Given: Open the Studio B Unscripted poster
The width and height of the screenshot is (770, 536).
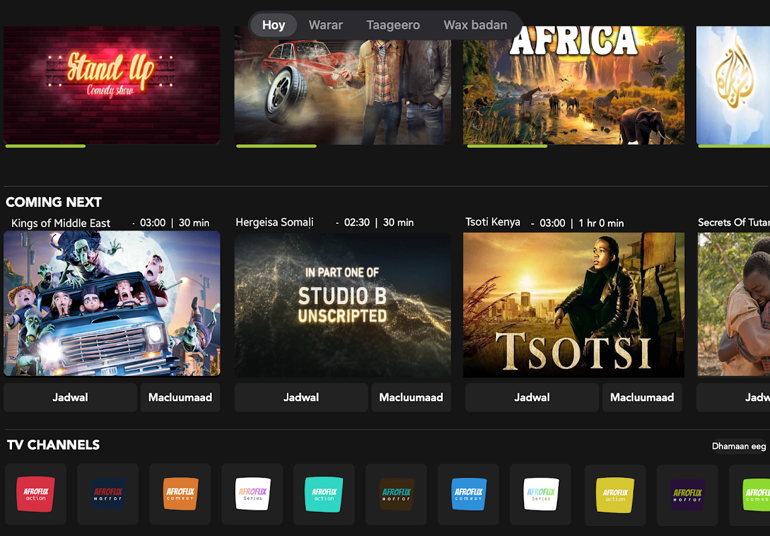Looking at the screenshot, I should (342, 304).
